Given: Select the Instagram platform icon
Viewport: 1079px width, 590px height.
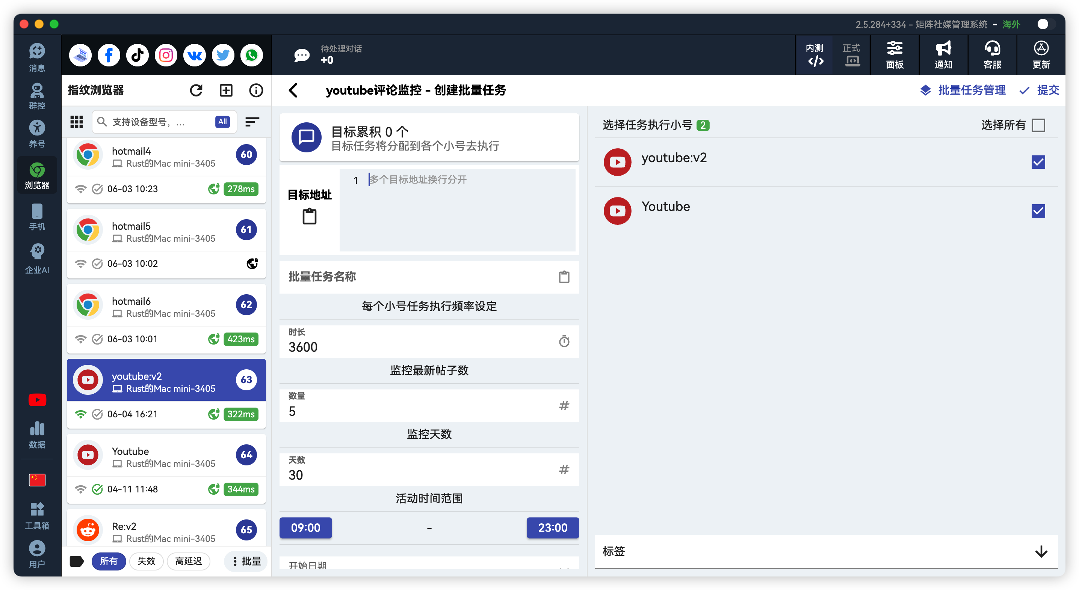Looking at the screenshot, I should 166,55.
